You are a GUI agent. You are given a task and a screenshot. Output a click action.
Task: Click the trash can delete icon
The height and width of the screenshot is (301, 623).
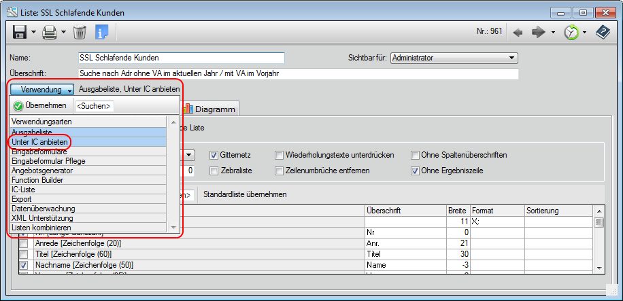pyautogui.click(x=80, y=32)
